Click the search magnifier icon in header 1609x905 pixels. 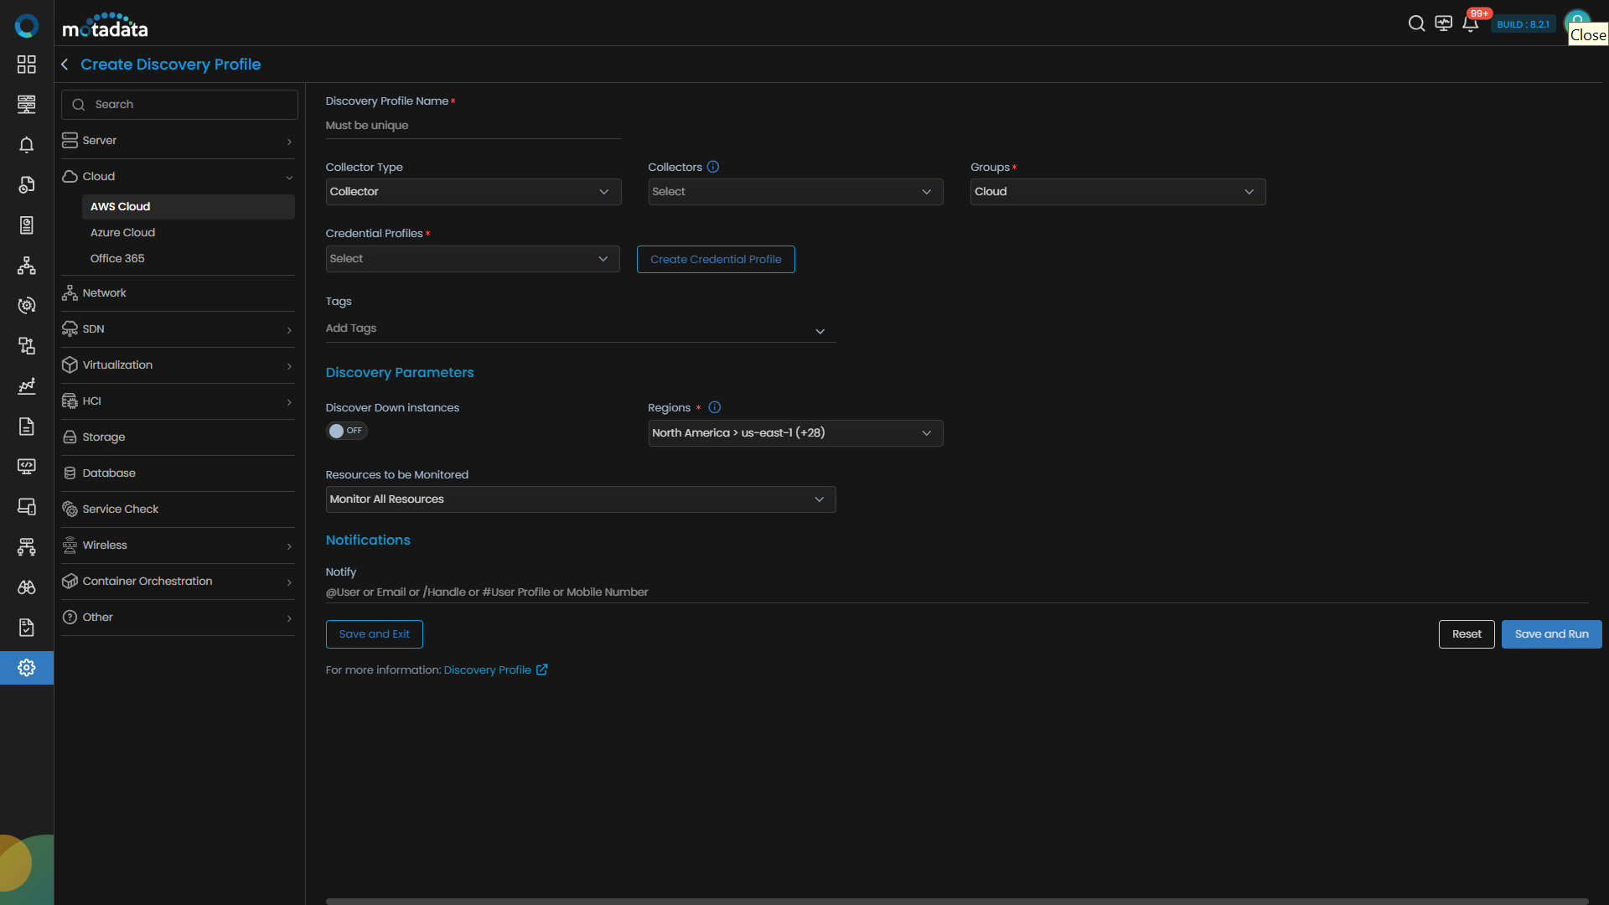[1416, 23]
